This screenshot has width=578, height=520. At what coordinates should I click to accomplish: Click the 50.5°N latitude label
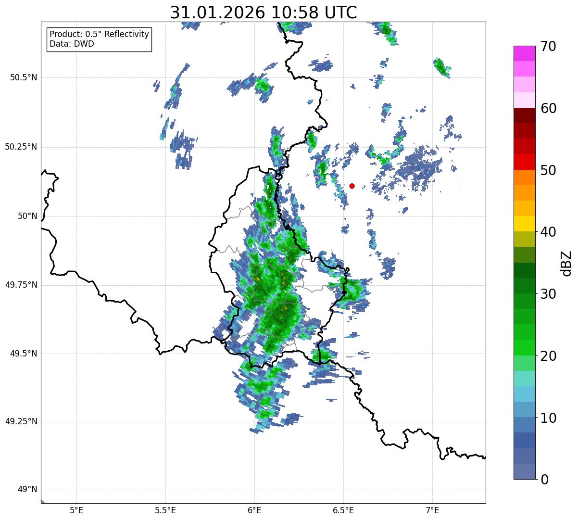(24, 77)
